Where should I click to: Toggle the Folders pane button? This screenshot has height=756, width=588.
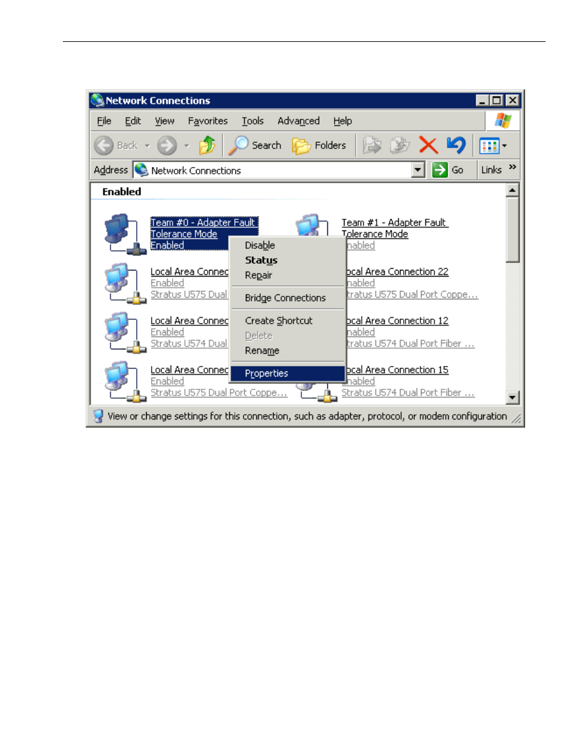(319, 145)
